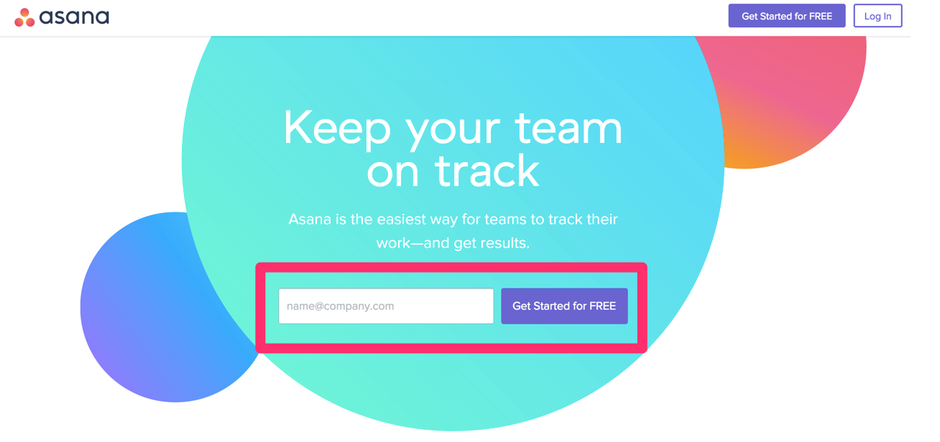
Task: Click the large word track in headline
Action: click(487, 170)
